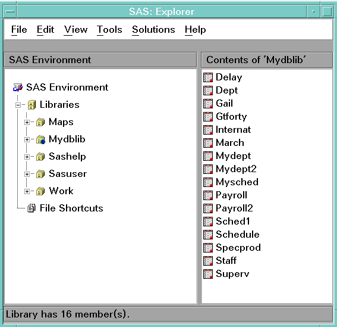Select the Work library label
The height and width of the screenshot is (327, 337).
point(61,191)
